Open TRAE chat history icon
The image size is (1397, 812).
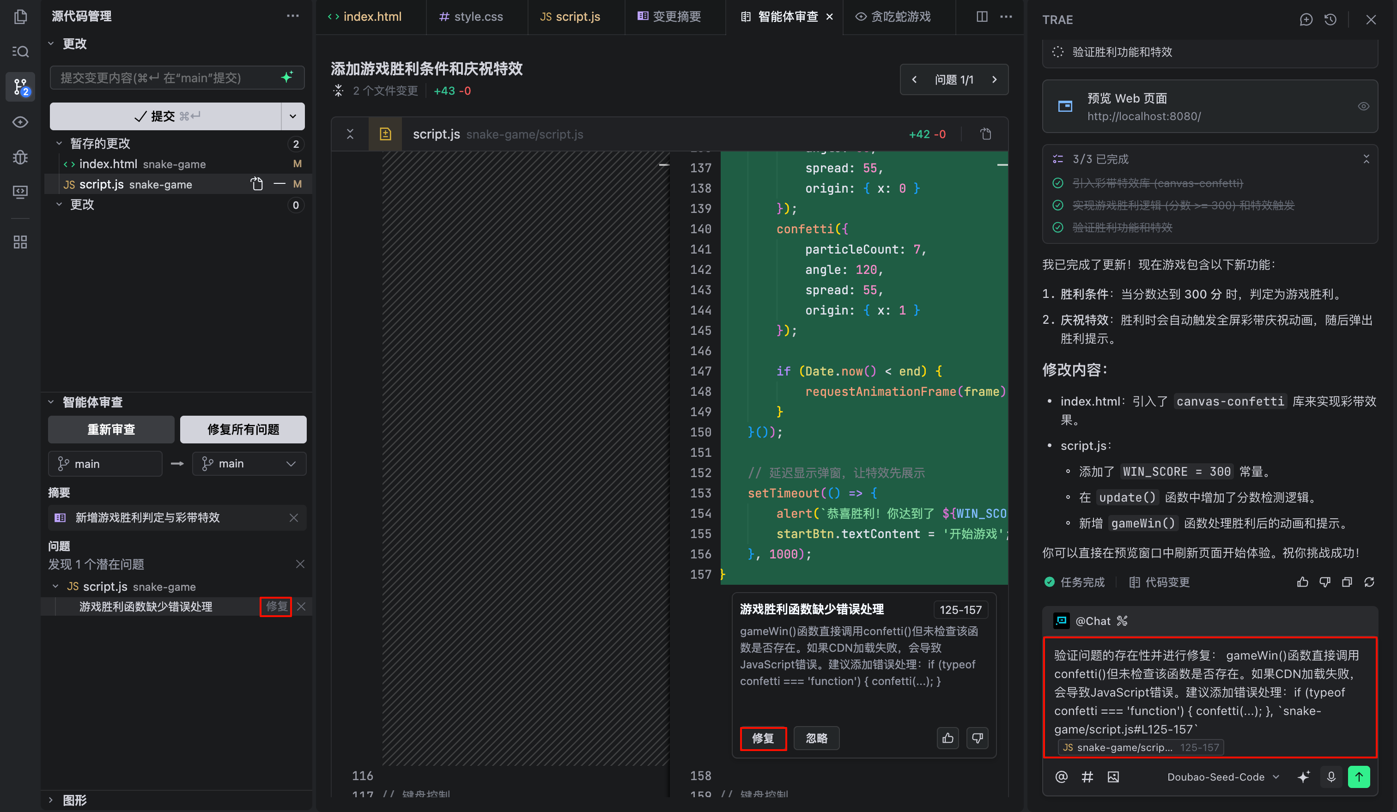(x=1330, y=19)
